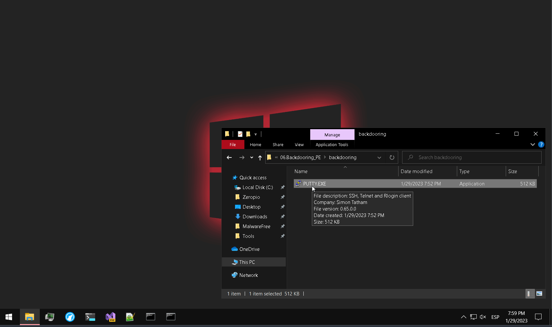Open the Explorer help icon

[541, 144]
